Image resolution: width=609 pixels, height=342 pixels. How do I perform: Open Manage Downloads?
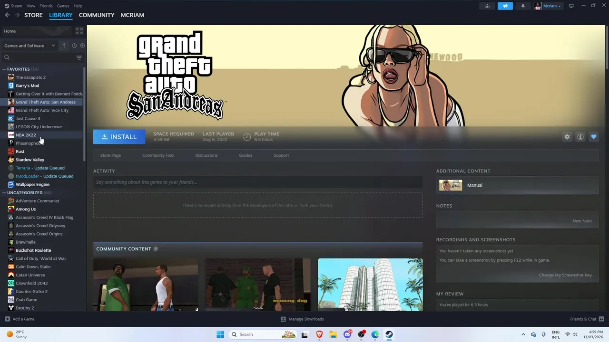coord(302,319)
